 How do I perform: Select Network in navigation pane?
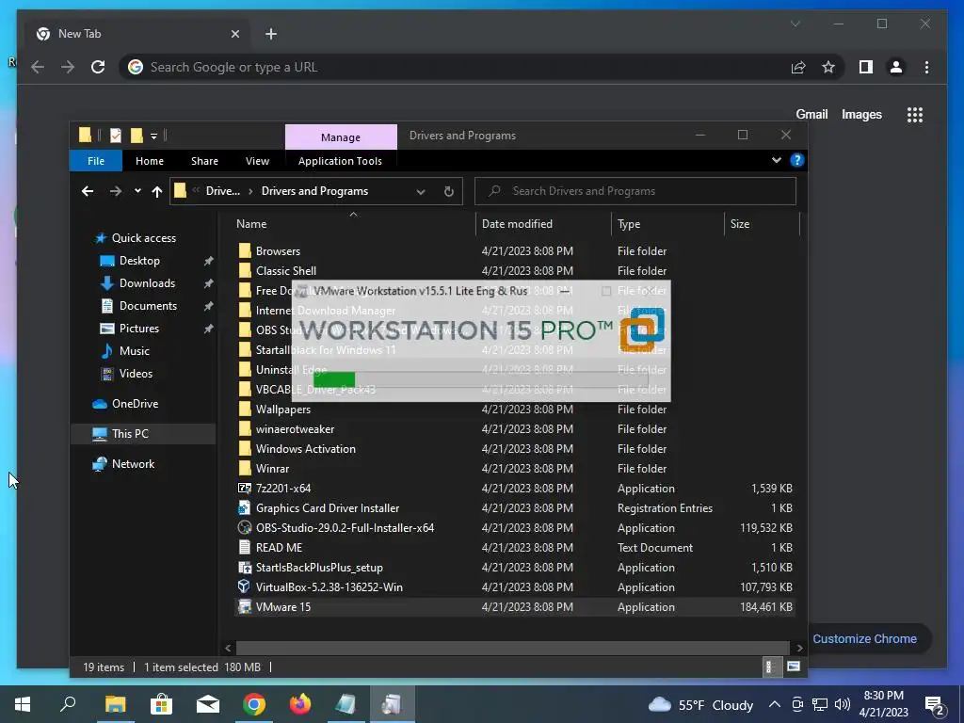[133, 463]
